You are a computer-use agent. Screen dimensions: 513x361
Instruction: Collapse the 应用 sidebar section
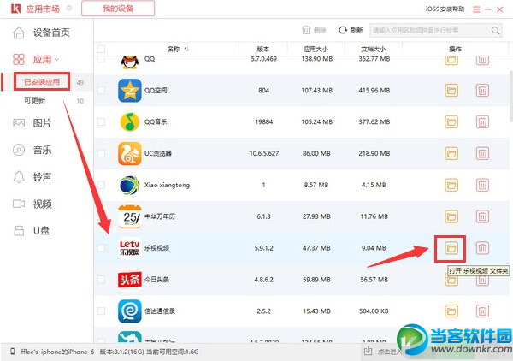point(56,60)
